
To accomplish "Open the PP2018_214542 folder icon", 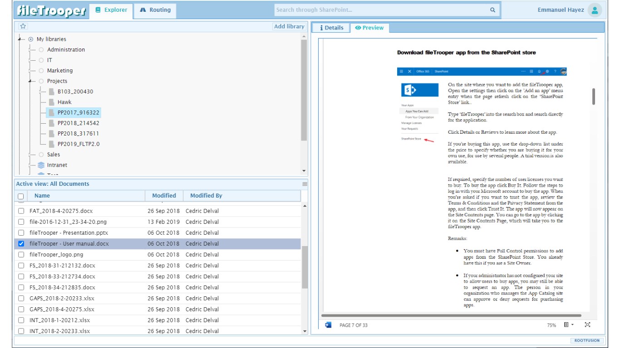I will click(x=52, y=123).
